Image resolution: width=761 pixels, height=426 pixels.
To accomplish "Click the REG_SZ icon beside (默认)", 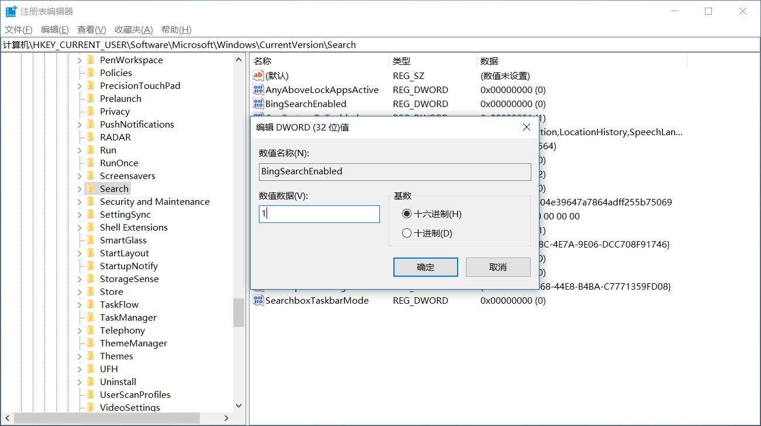I will (258, 75).
